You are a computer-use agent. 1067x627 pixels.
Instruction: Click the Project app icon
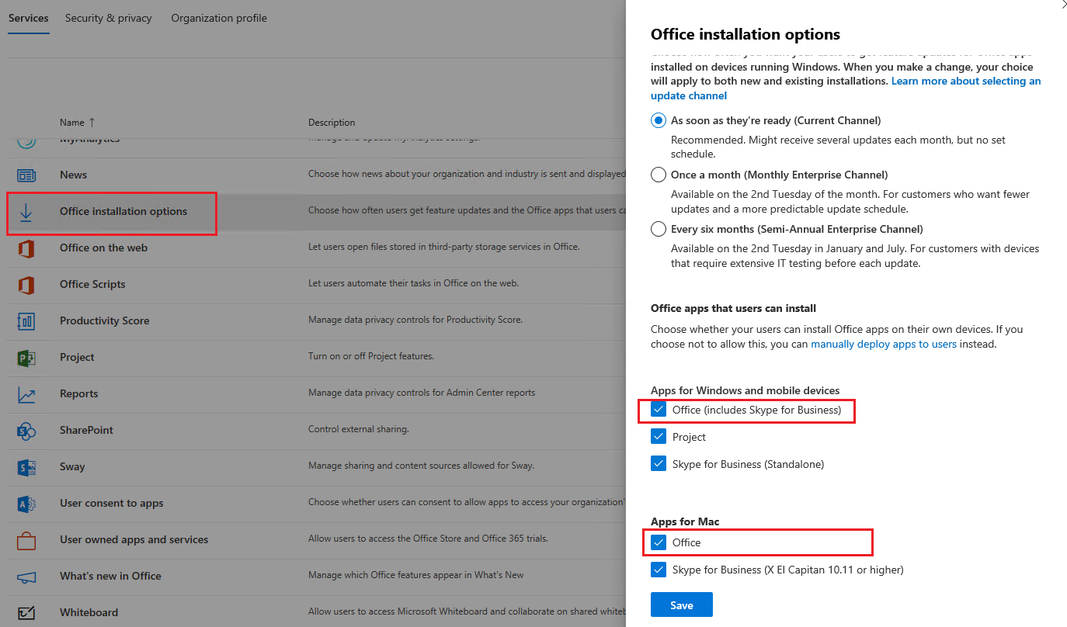tap(26, 358)
